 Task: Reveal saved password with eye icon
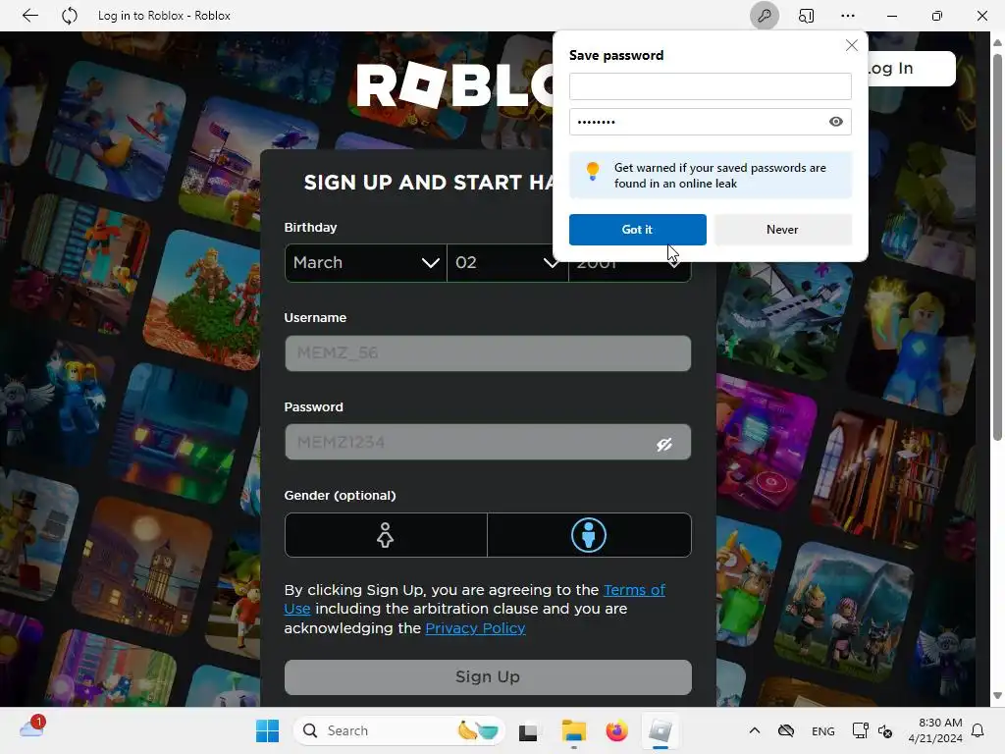click(835, 122)
